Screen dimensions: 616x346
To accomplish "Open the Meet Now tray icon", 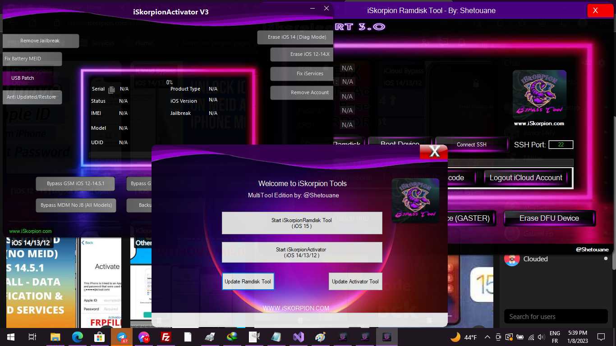I will coord(498,337).
